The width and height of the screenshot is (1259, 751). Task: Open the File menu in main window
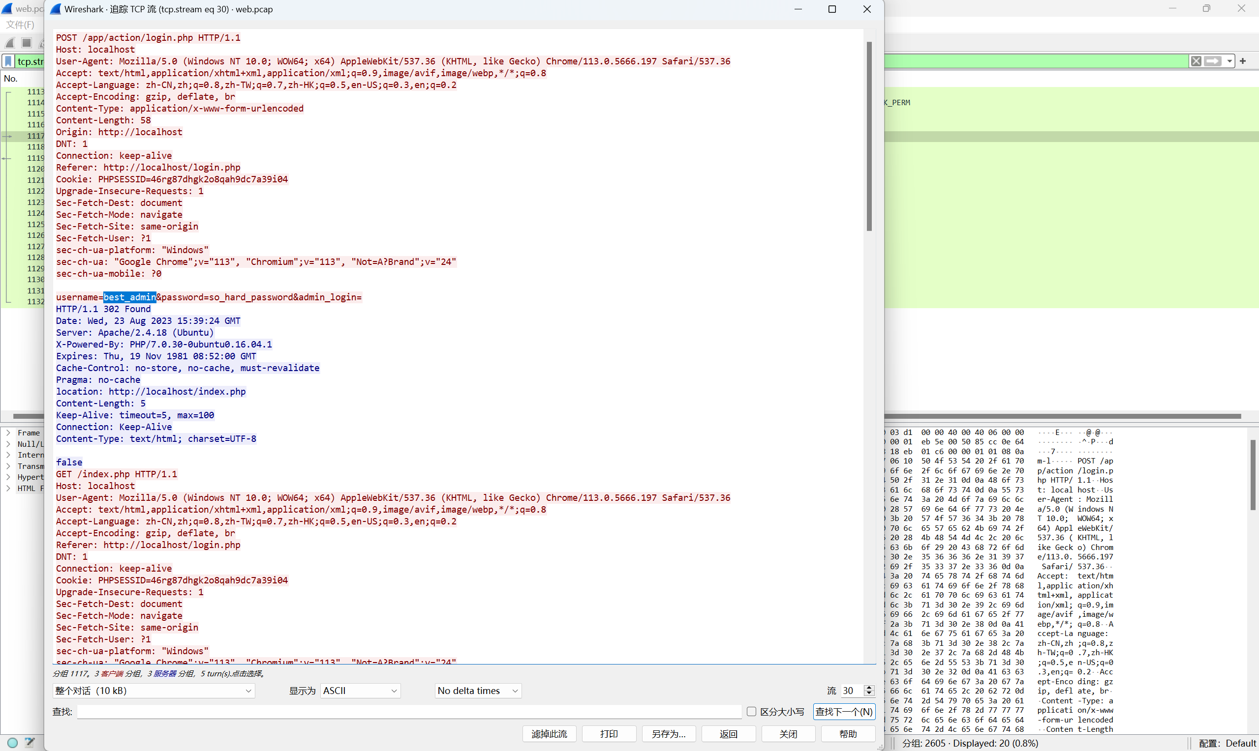tap(20, 25)
